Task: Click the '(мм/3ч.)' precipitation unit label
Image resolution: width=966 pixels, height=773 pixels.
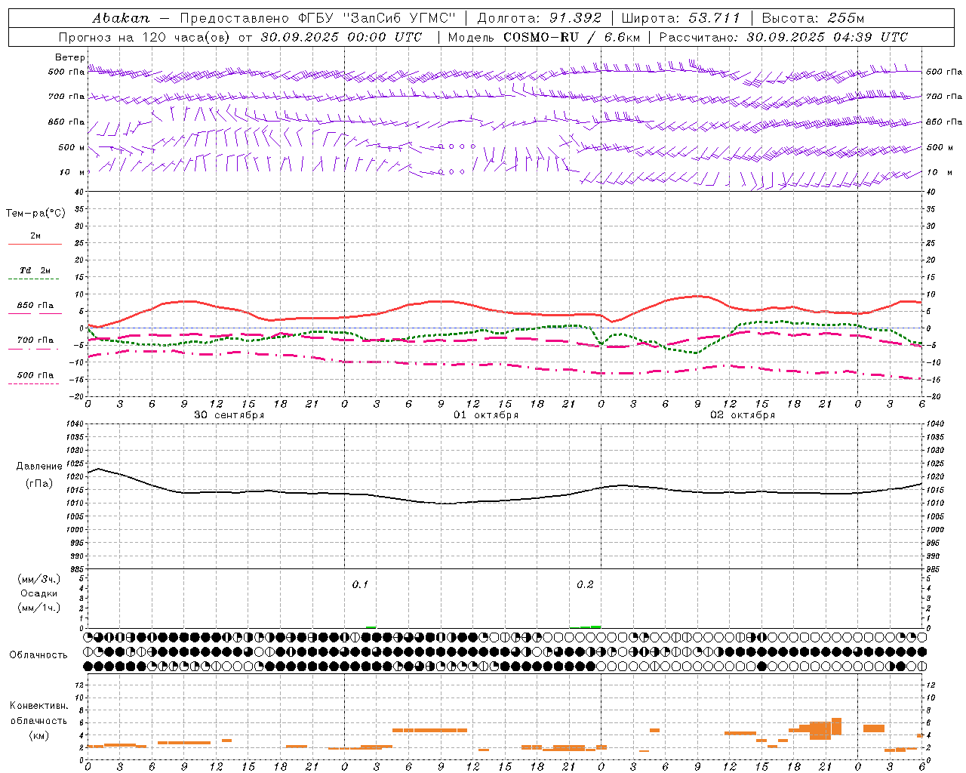Action: [39, 579]
